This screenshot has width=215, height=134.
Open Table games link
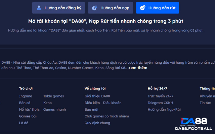[x=54, y=96]
